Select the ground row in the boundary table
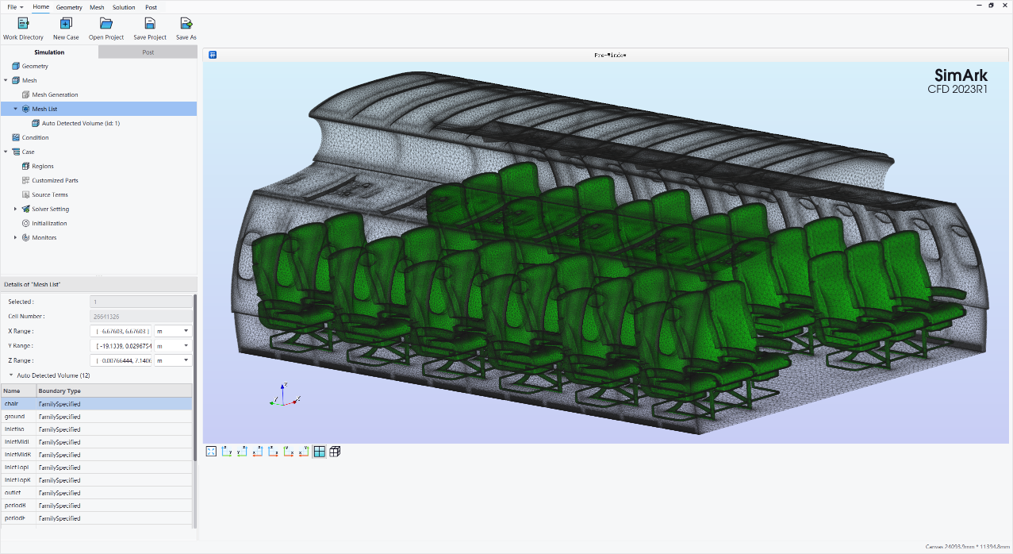Viewport: 1013px width, 554px height. (96, 417)
